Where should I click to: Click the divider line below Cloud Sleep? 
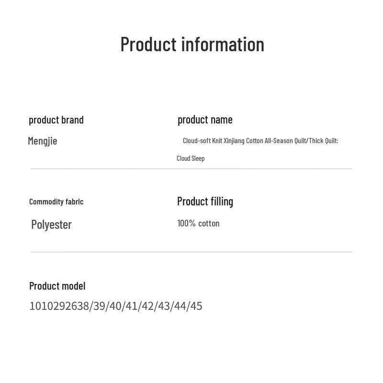coord(191,169)
